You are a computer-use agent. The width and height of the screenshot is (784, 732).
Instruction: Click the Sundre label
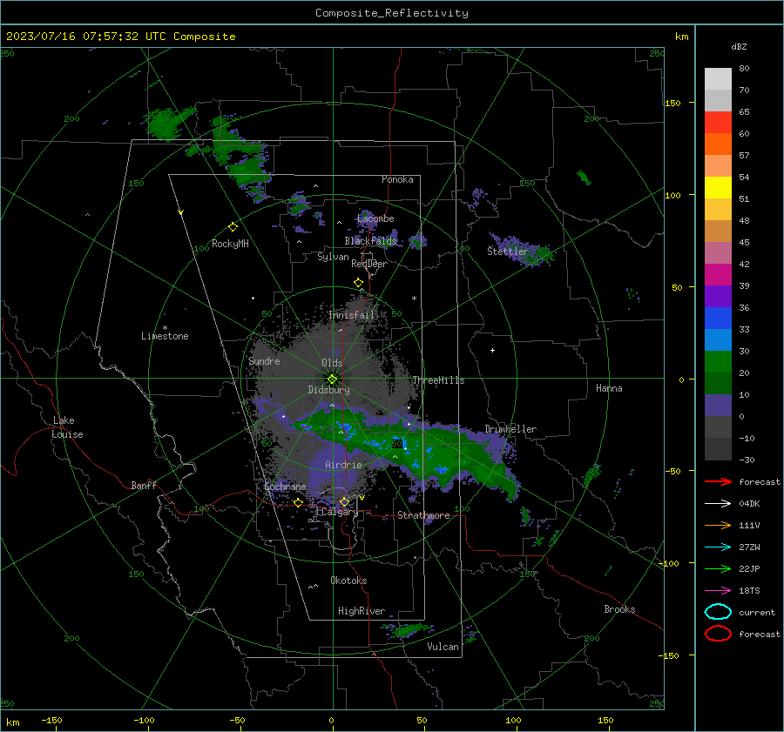[x=264, y=360]
